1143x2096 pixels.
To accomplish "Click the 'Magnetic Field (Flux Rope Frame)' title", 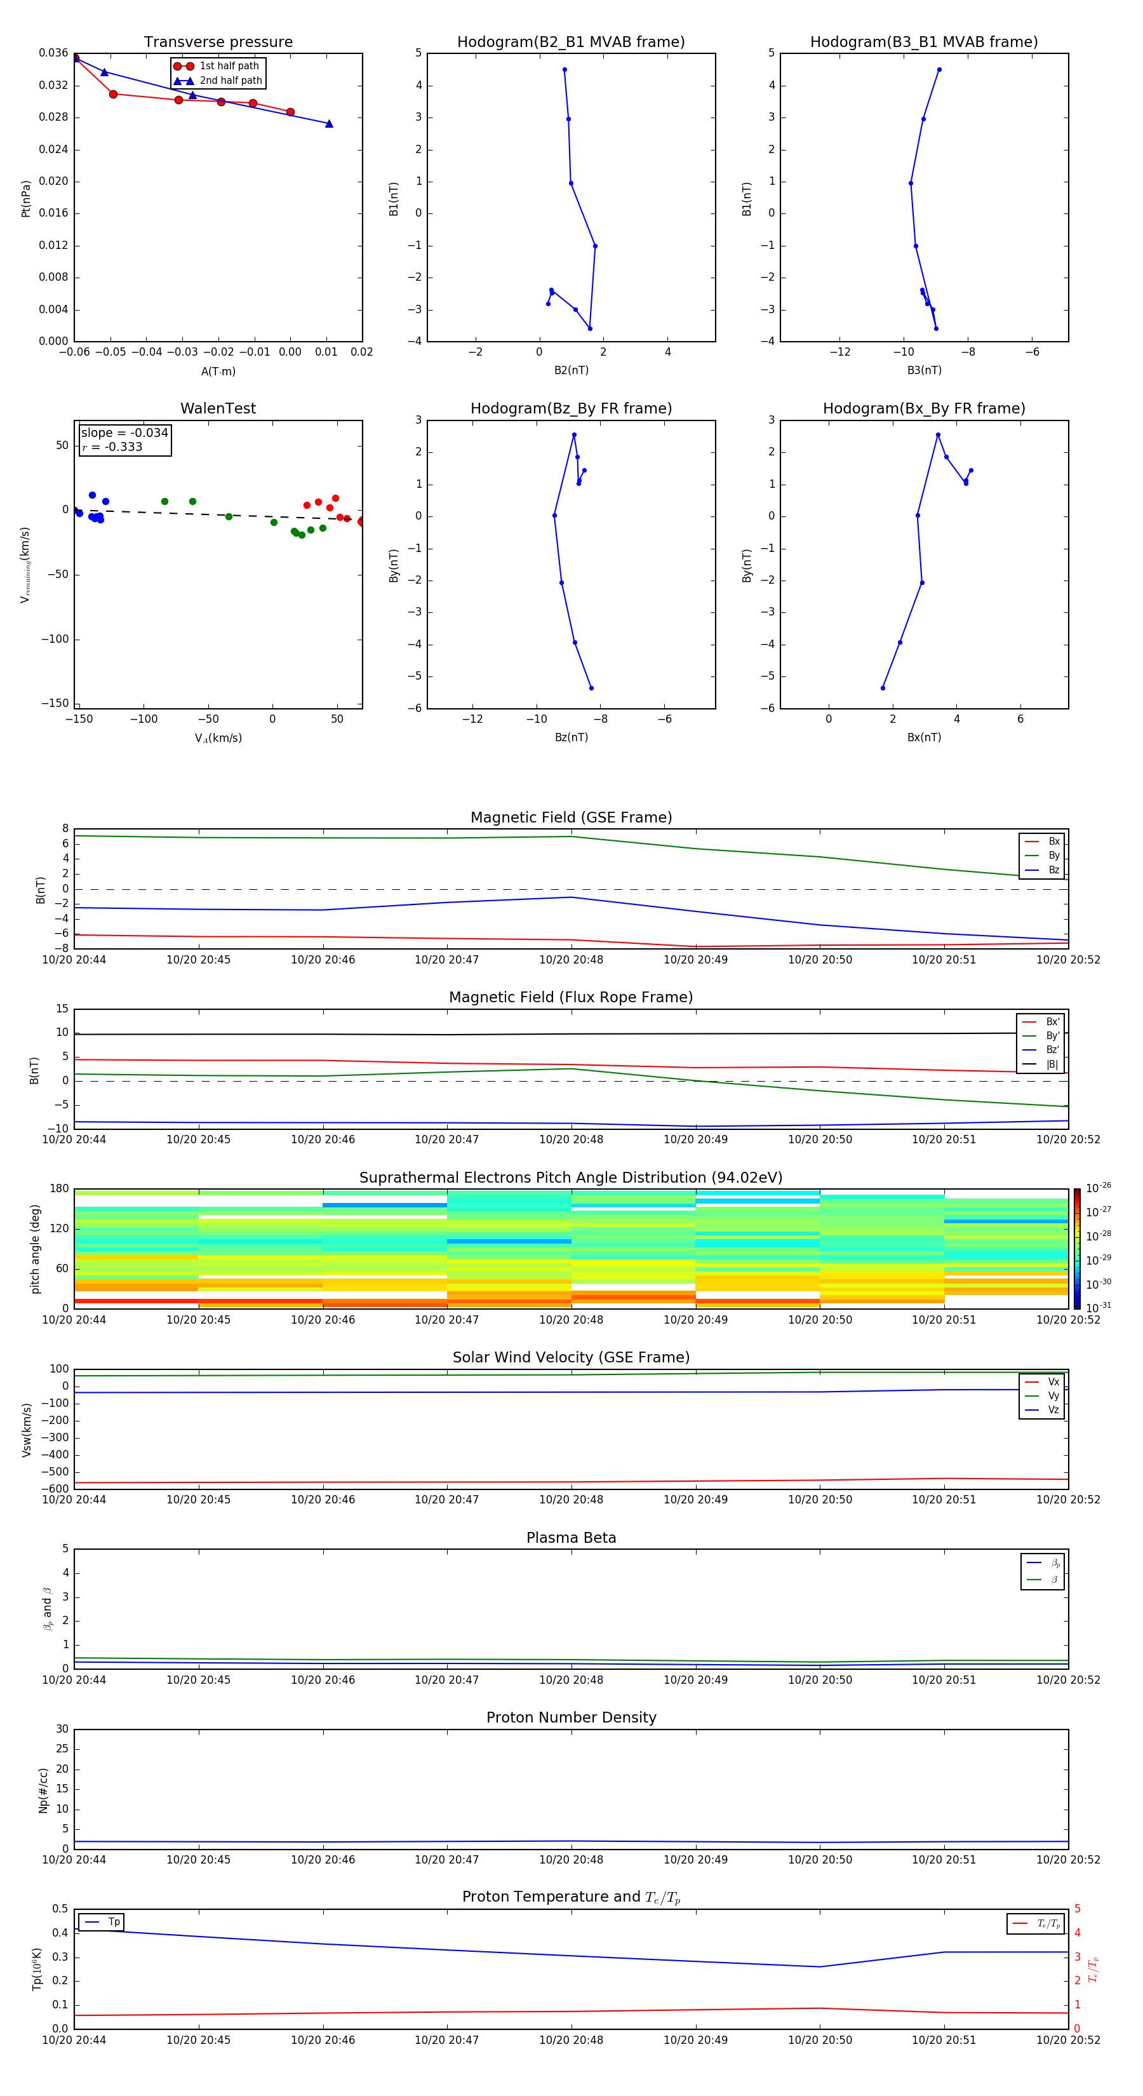I will point(571,998).
